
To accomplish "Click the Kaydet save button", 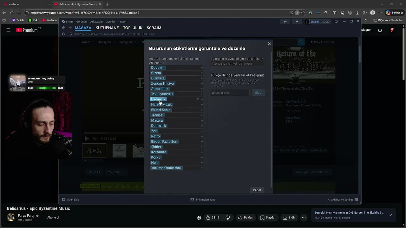I will tap(268, 218).
